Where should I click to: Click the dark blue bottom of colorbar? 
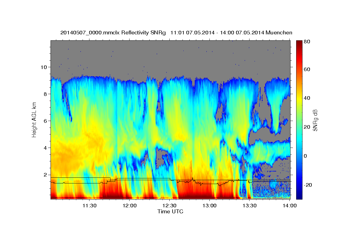pyautogui.click(x=299, y=197)
